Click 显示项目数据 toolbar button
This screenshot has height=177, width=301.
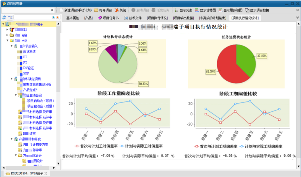(257, 10)
